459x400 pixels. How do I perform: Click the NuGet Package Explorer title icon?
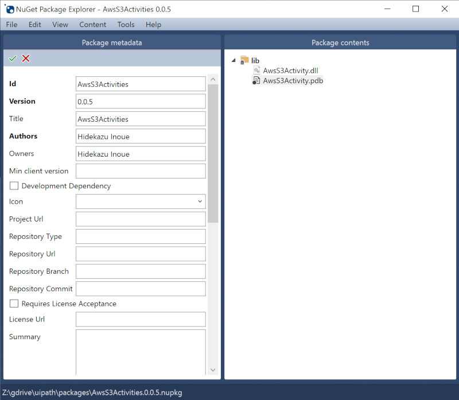[10, 9]
